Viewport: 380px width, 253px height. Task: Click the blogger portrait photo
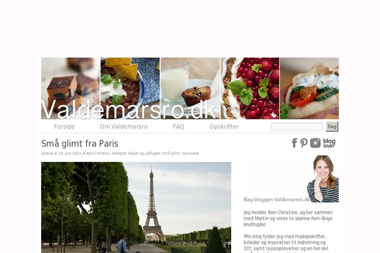323,178
